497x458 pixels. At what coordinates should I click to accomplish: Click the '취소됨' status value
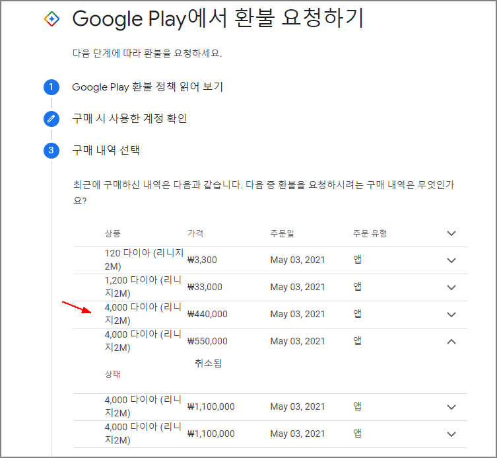tap(209, 363)
